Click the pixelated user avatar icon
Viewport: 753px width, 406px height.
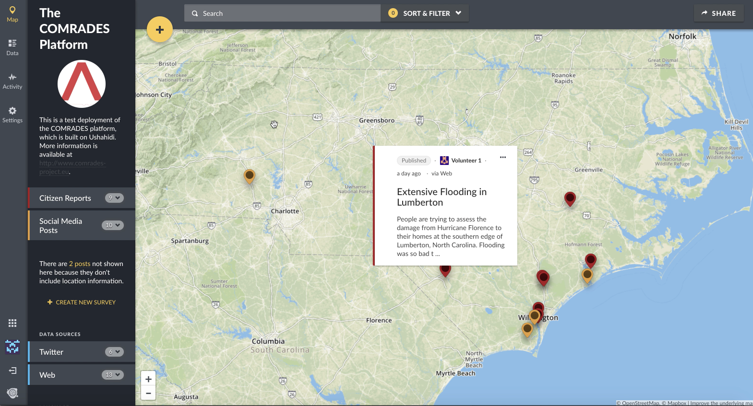coord(12,347)
